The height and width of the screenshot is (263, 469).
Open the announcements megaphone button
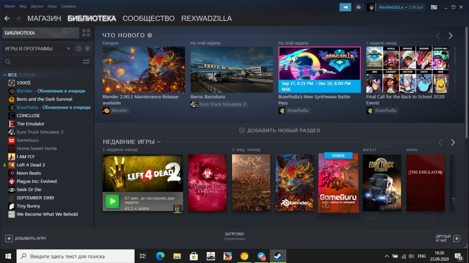pos(345,7)
